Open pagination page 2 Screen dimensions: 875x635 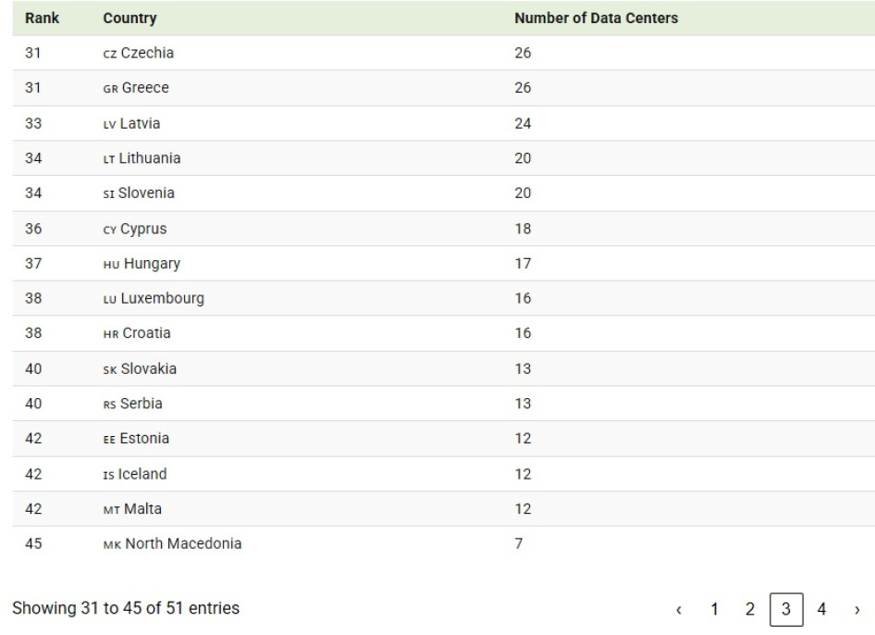[x=750, y=609]
